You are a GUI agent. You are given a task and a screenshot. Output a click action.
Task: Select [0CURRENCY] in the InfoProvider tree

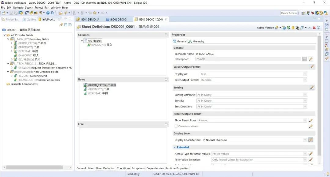[27, 59]
